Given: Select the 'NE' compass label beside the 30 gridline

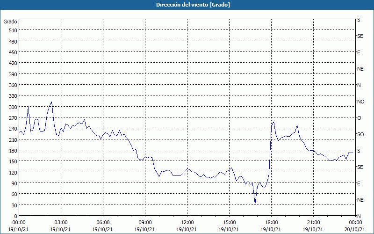Looking at the screenshot, I should 360,200.
